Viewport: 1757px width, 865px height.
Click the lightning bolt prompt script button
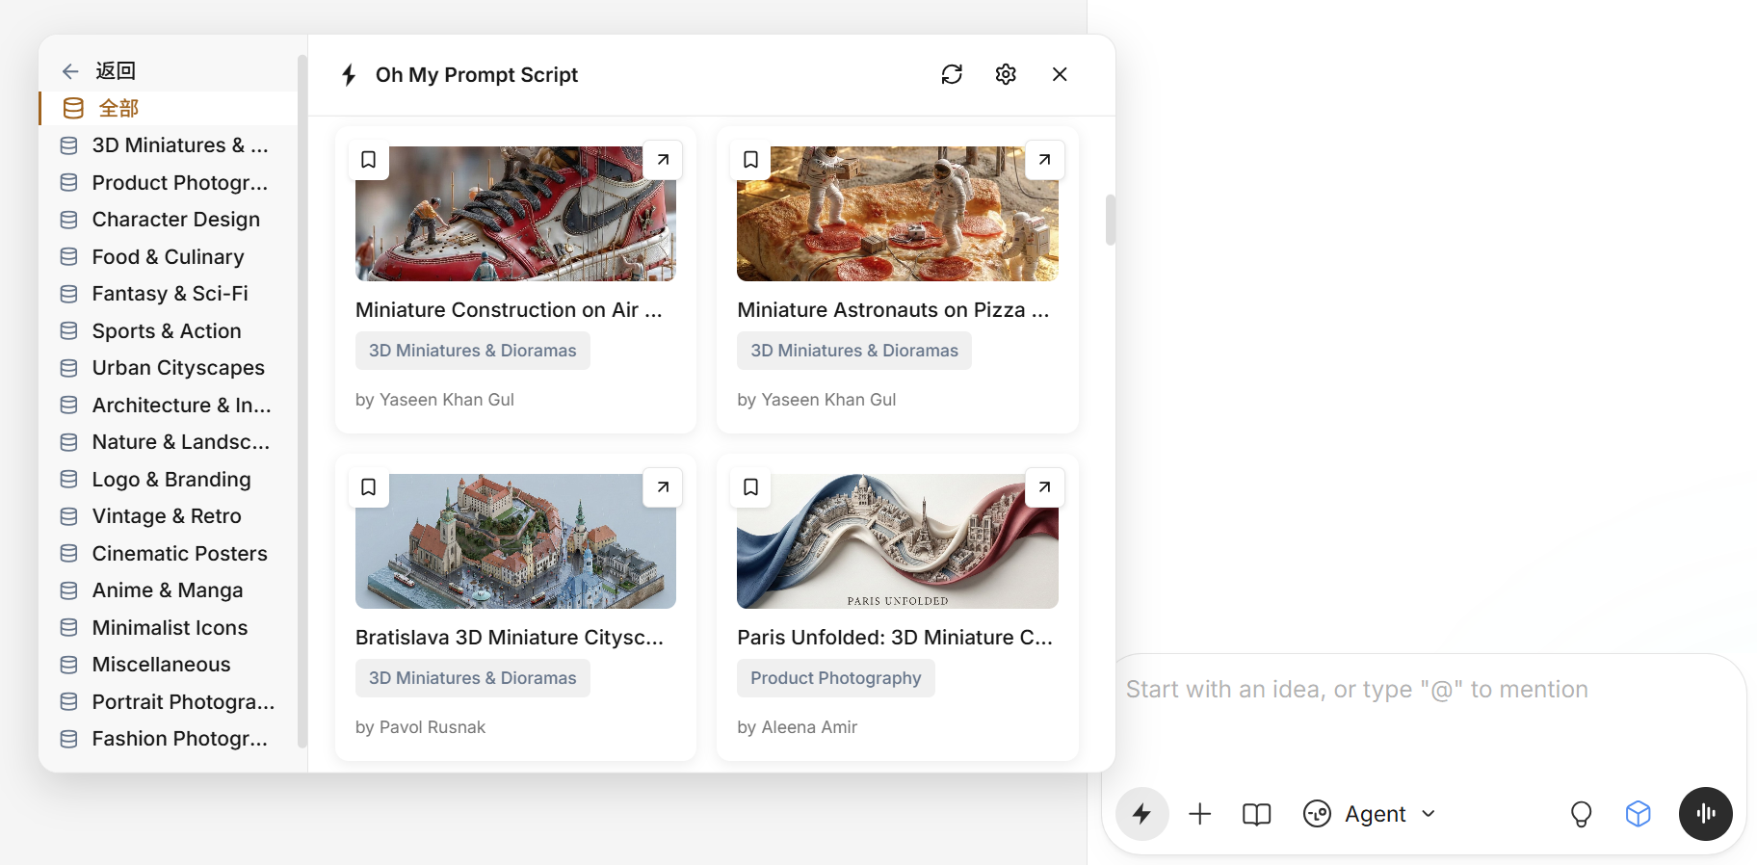pyautogui.click(x=1141, y=814)
